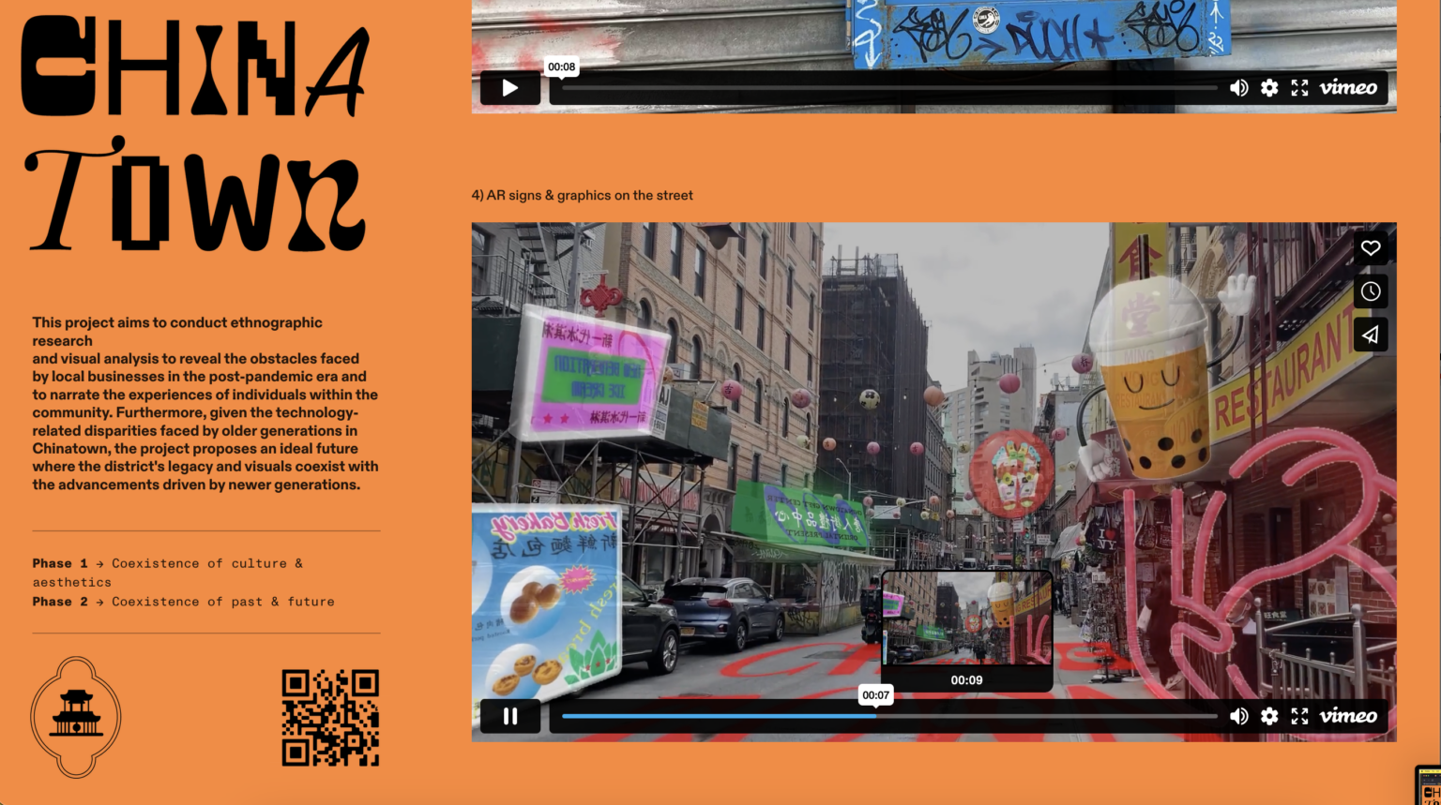Pause the playing AR street video
The height and width of the screenshot is (805, 1441).
[510, 717]
